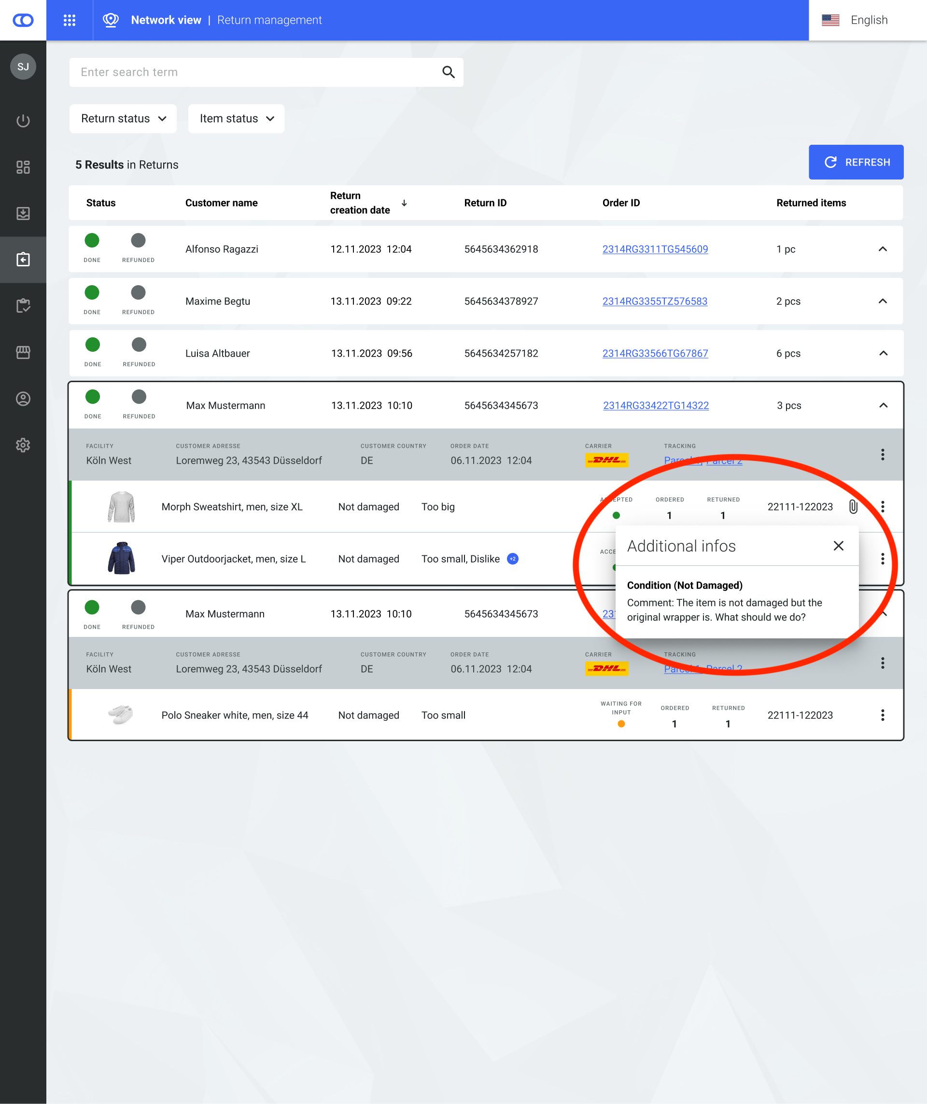Open the clipboard-check tasks icon in sidebar
Image resolution: width=927 pixels, height=1104 pixels.
coord(23,305)
